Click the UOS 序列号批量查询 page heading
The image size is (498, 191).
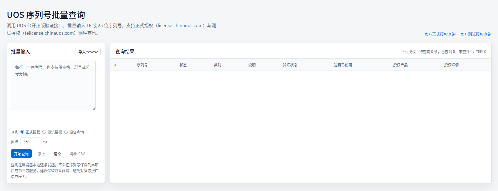pyautogui.click(x=46, y=15)
